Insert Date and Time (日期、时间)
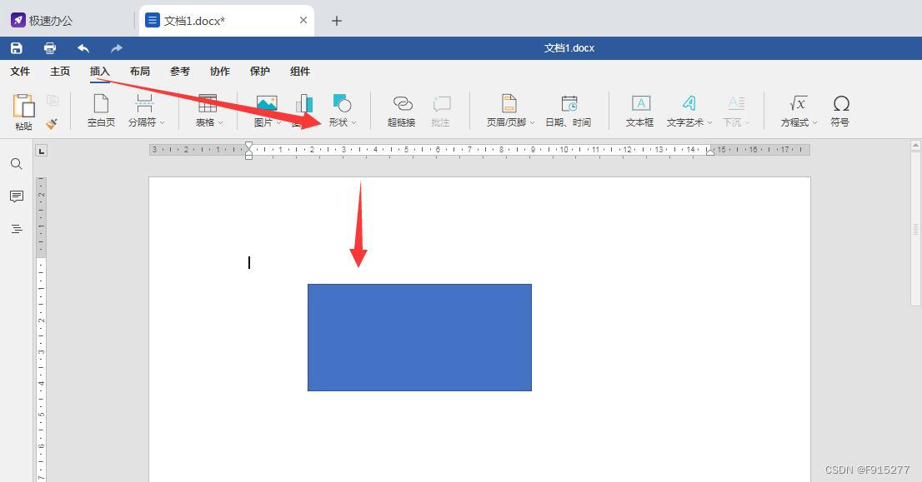The height and width of the screenshot is (482, 922). [x=568, y=111]
